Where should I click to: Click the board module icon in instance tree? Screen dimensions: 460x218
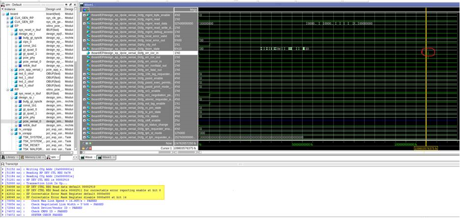point(7,14)
